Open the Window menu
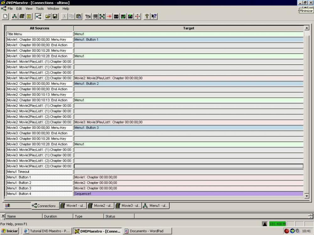Viewport: 314px width, 235px height. pos(53,9)
